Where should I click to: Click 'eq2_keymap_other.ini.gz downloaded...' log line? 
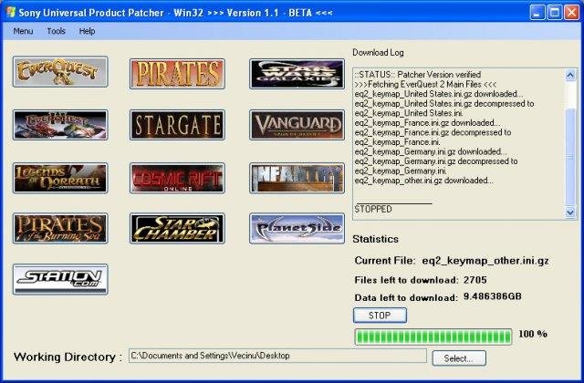click(424, 181)
